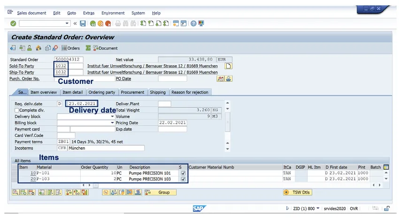399x218 pixels.
Task: Toggle S checkbox for Pumpe PRECISION 103
Action: (x=183, y=179)
